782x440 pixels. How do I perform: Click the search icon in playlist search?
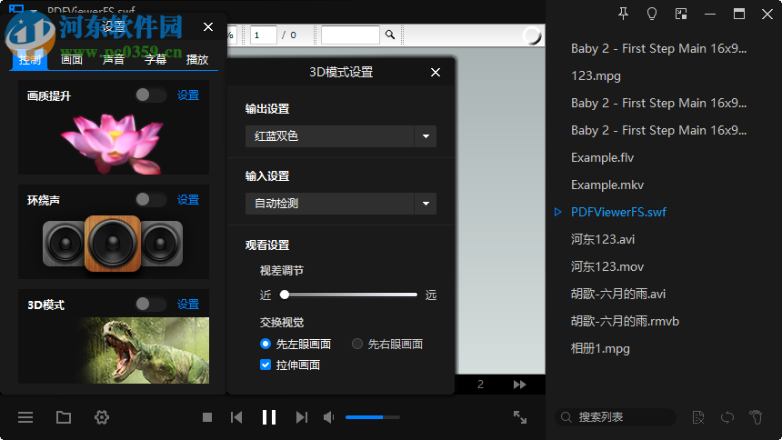[x=566, y=417]
